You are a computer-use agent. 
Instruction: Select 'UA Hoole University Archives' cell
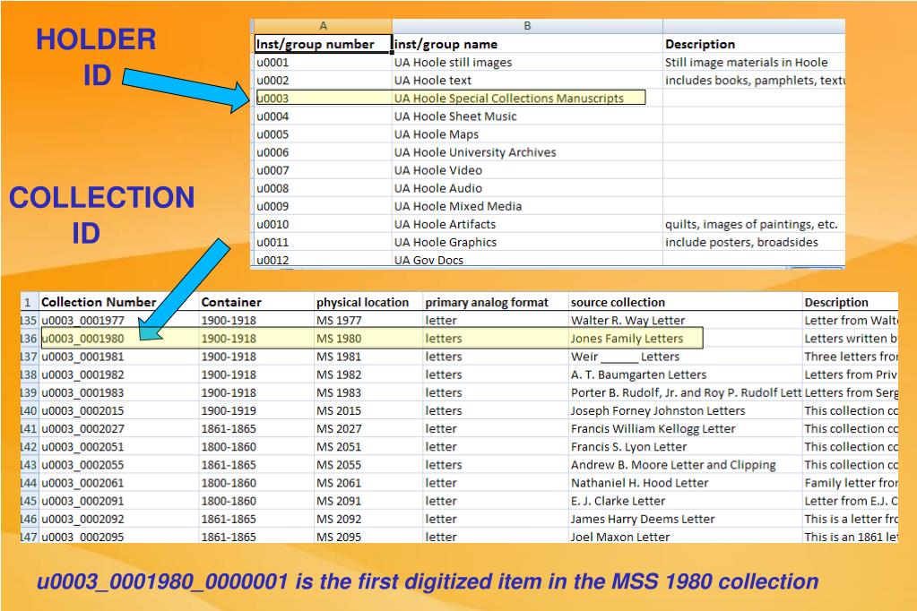[527, 152]
